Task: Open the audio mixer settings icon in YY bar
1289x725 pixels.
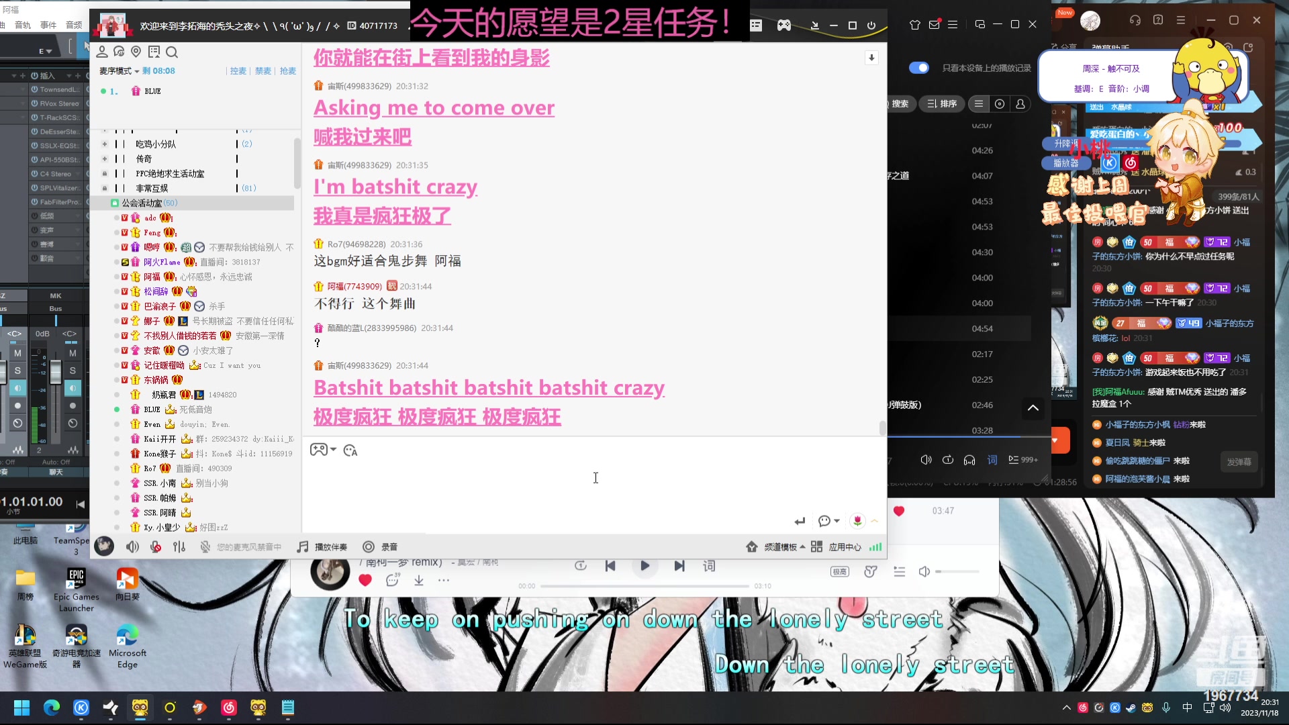Action: coord(179,547)
